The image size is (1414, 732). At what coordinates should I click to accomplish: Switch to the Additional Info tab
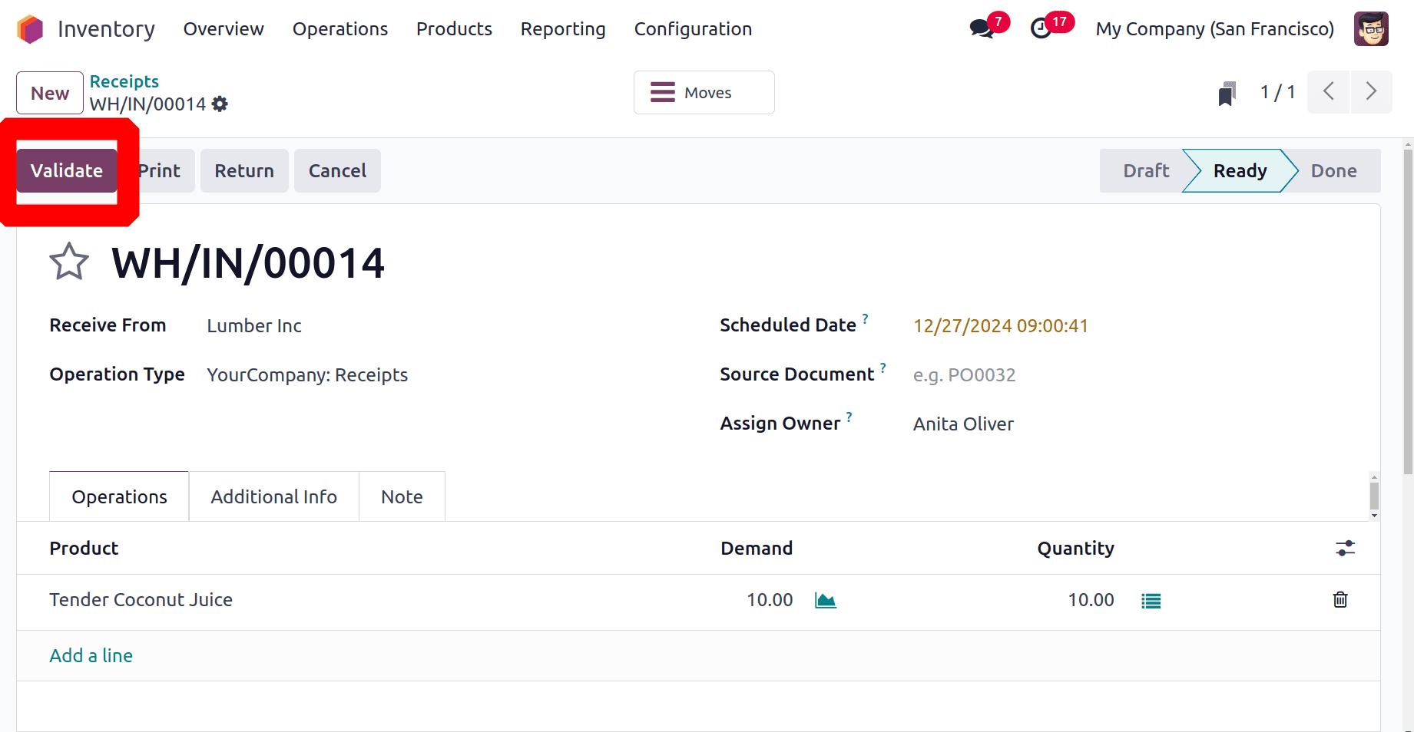pyautogui.click(x=274, y=496)
